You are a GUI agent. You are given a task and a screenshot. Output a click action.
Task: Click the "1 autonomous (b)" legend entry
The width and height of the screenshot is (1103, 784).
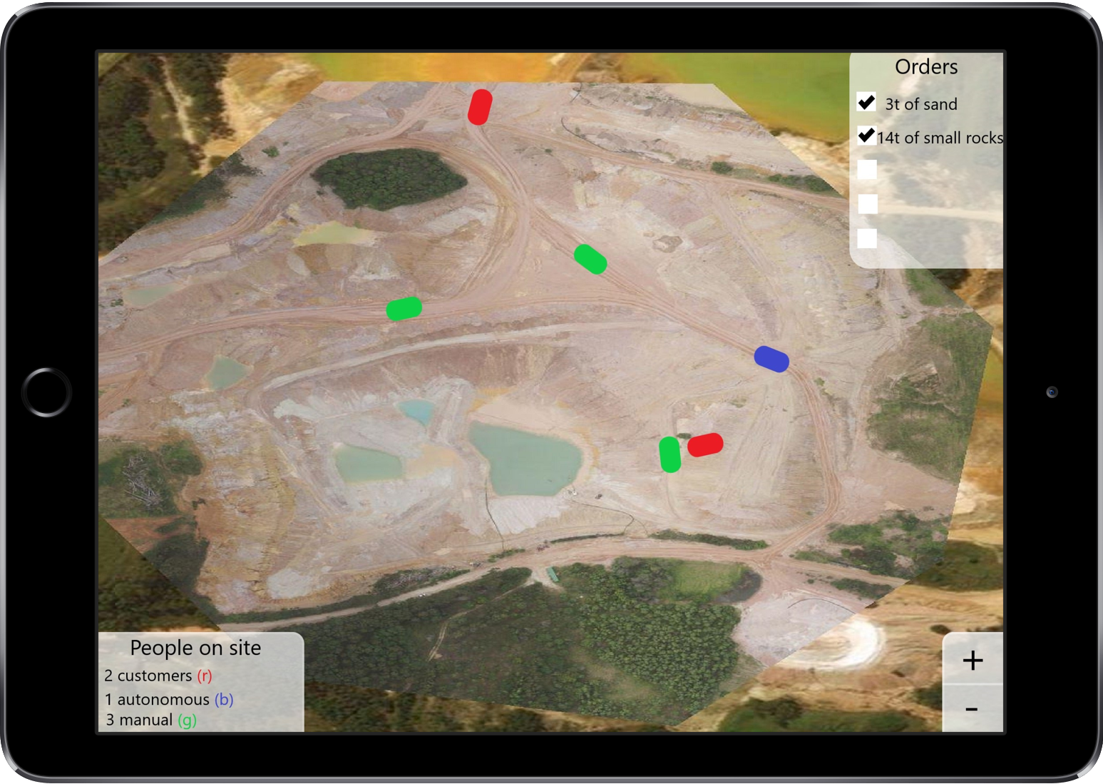[169, 699]
